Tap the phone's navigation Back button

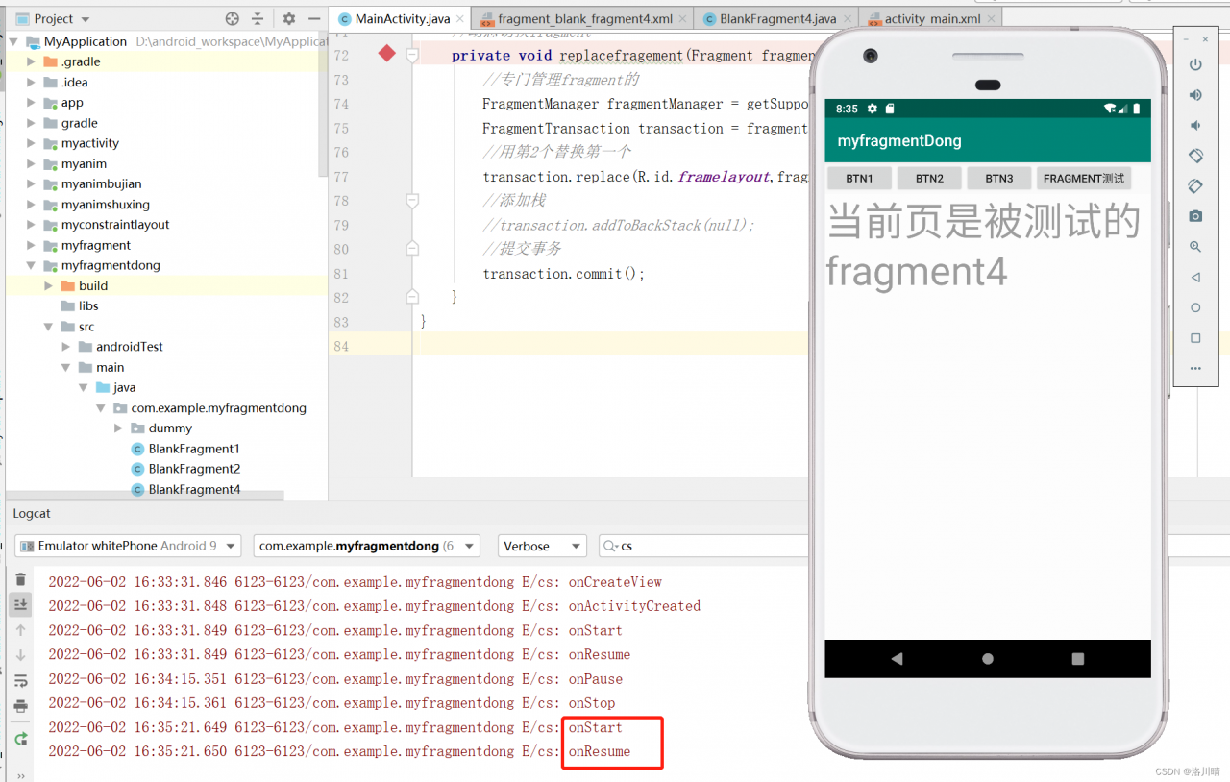pyautogui.click(x=897, y=659)
